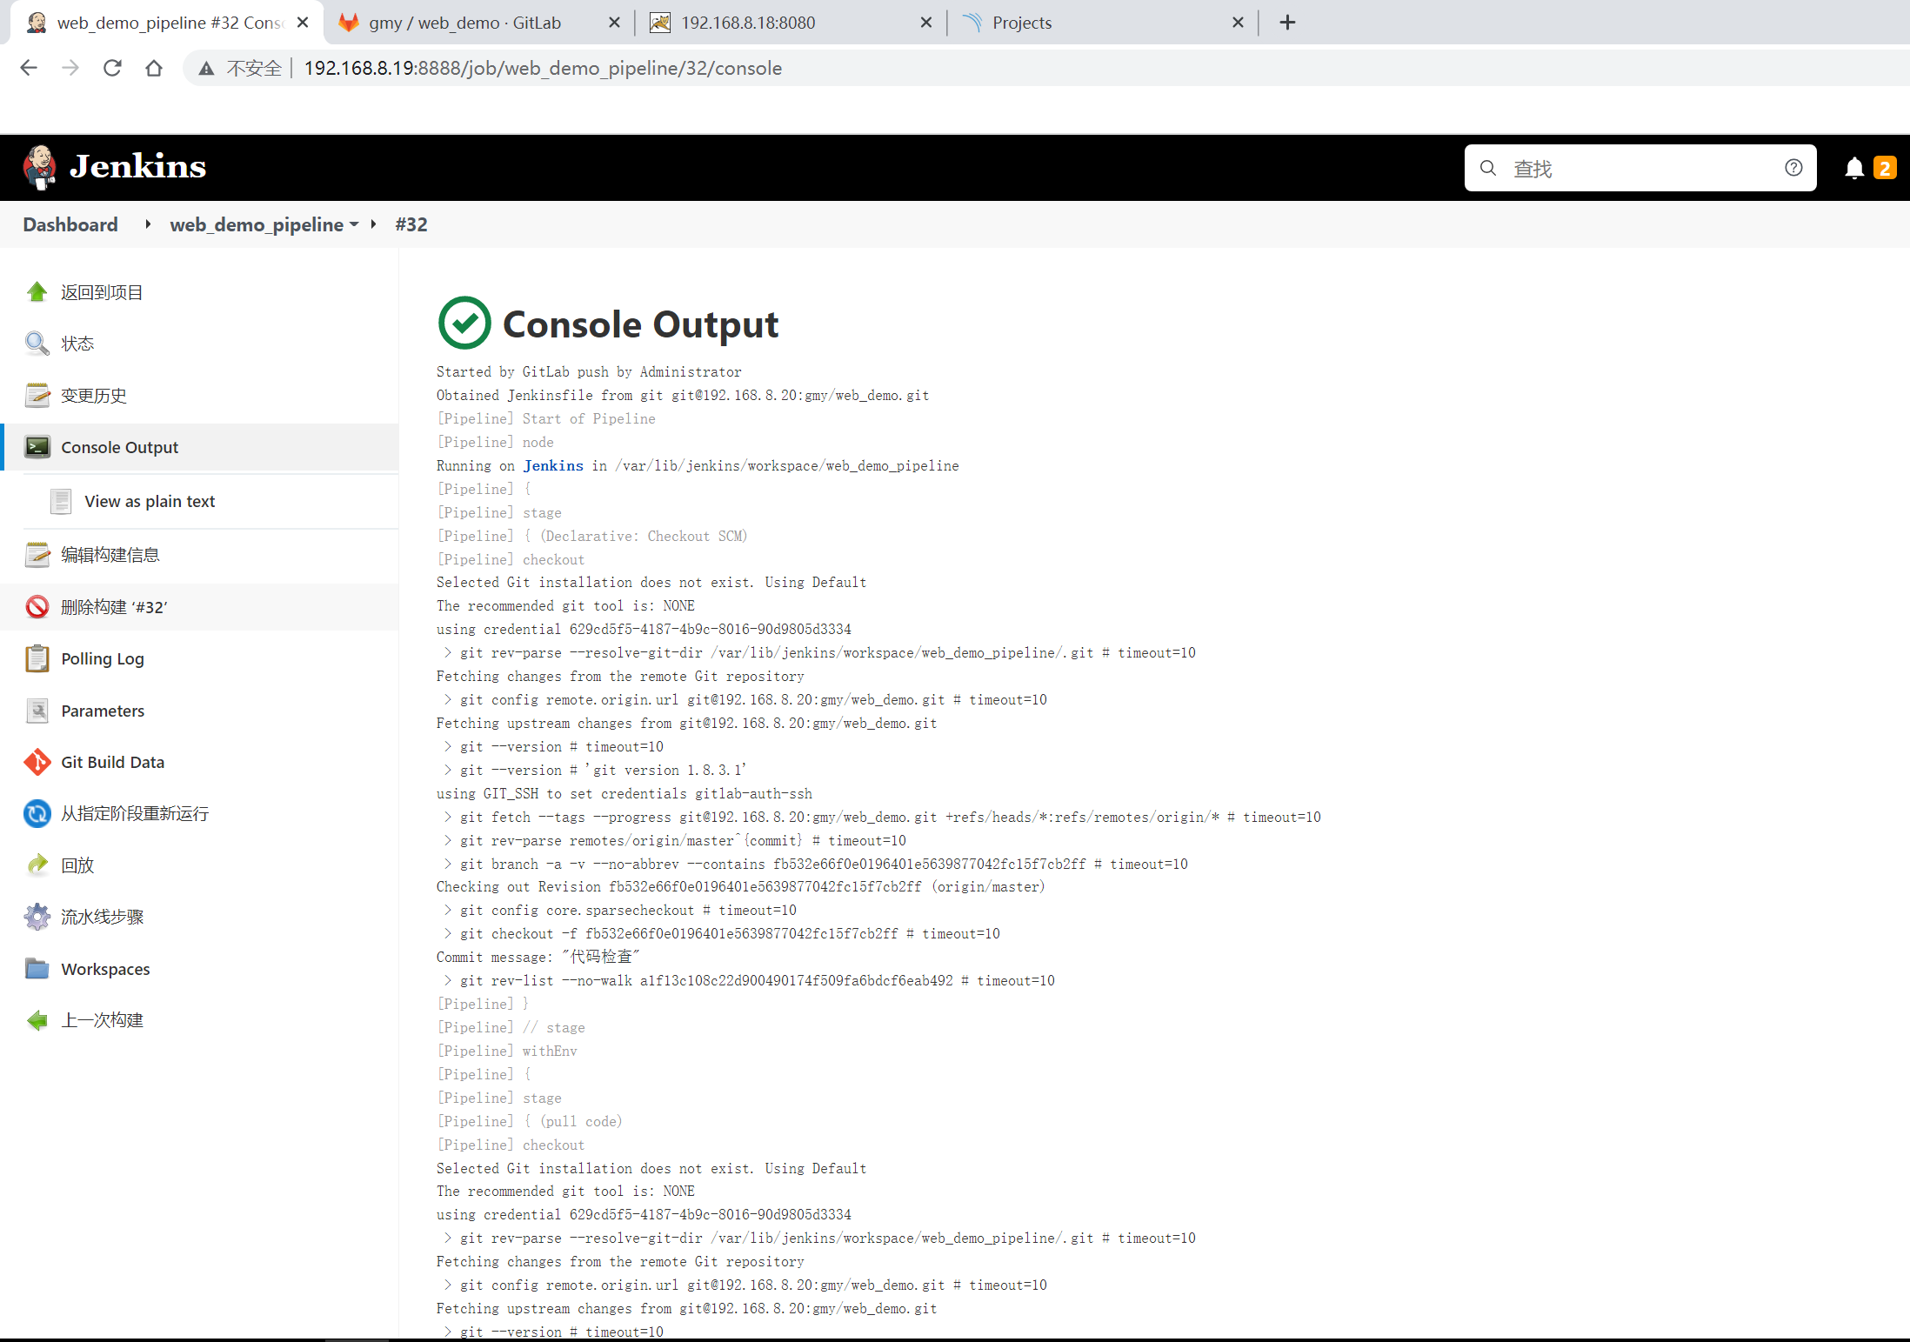
Task: Open Polling Log sidebar link
Action: [103, 658]
